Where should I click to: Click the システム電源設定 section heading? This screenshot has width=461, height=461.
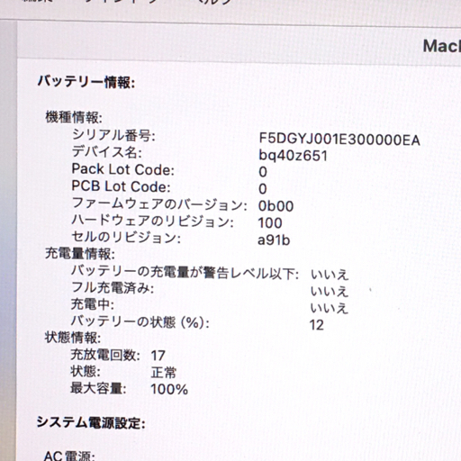tap(91, 423)
